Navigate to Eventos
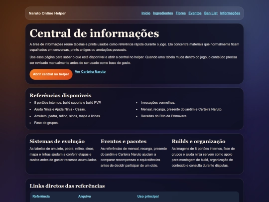 pyautogui.click(x=195, y=13)
